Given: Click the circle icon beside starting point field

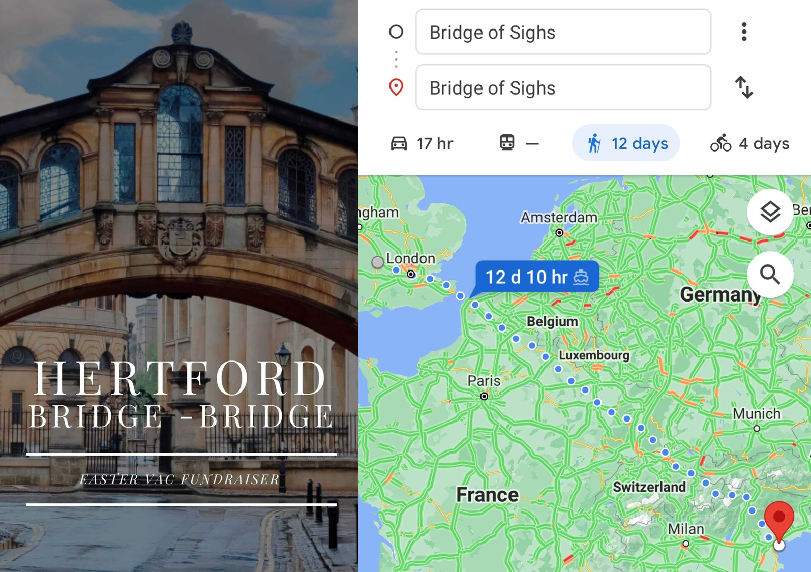Looking at the screenshot, I should 396,32.
